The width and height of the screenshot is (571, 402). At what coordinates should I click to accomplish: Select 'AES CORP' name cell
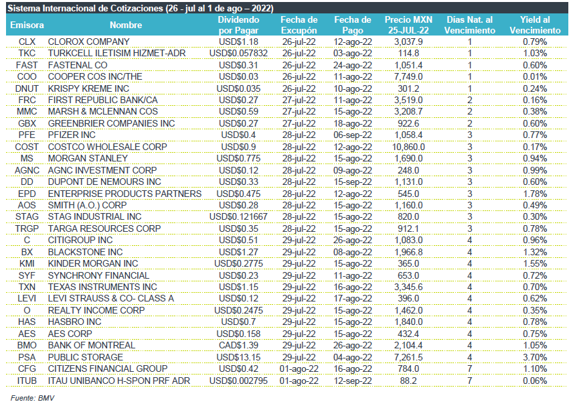(x=70, y=334)
